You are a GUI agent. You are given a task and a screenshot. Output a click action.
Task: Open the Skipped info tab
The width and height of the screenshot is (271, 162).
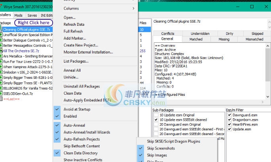(257, 33)
